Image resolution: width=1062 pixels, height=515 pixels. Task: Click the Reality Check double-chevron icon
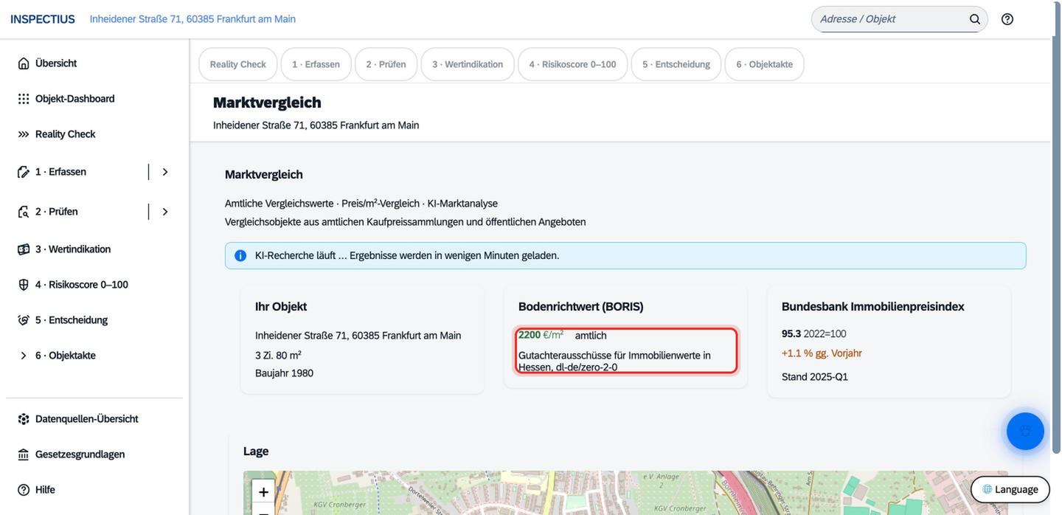(x=24, y=134)
